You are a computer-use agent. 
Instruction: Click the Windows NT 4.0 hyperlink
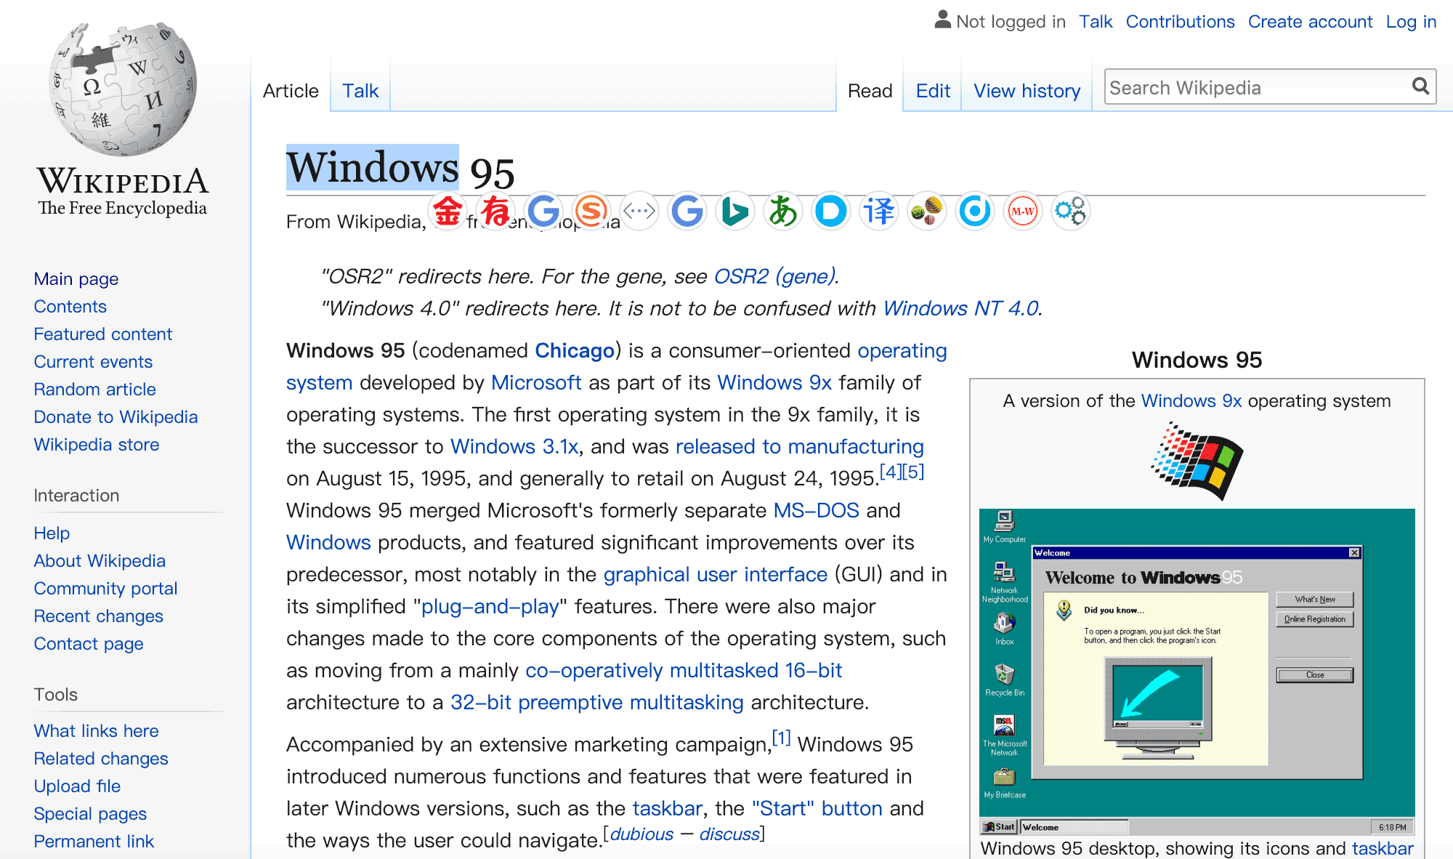pyautogui.click(x=960, y=307)
